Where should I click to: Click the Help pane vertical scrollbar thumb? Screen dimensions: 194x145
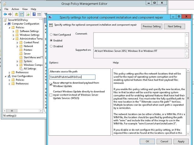pos(188,98)
